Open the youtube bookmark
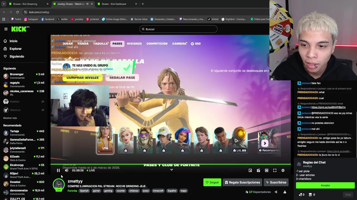The width and height of the screenshot is (357, 200). click(77, 19)
